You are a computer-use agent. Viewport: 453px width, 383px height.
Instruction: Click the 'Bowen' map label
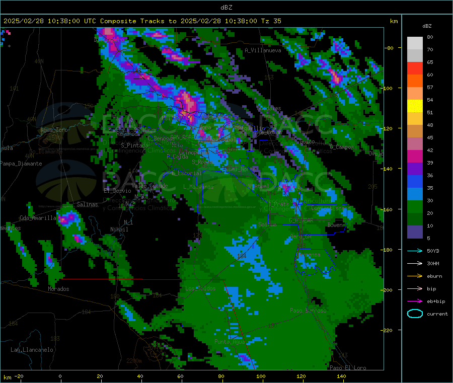coord(335,225)
